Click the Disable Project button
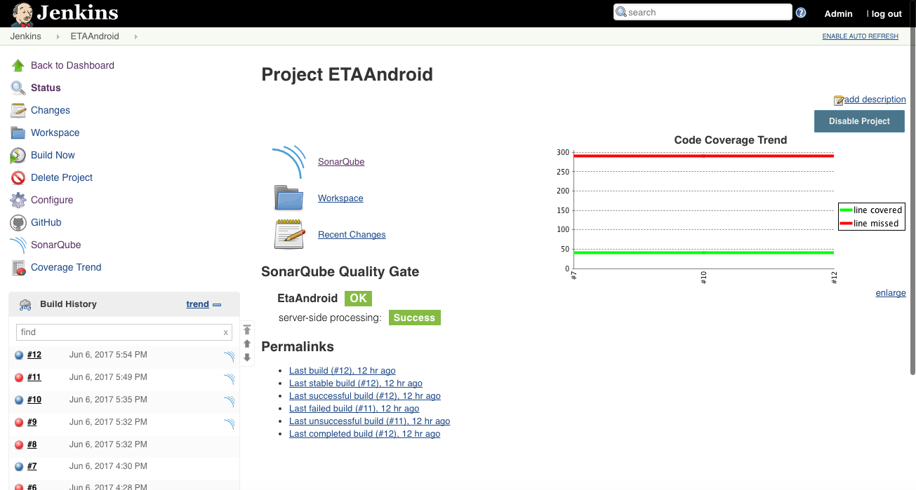Screen dimensions: 916x490 (859, 121)
